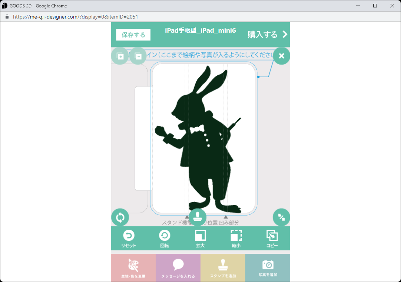
Task: Bring layer forward with the plus layer icon
Action: pyautogui.click(x=120, y=56)
